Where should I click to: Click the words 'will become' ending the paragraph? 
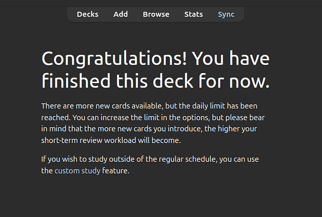click(158, 141)
